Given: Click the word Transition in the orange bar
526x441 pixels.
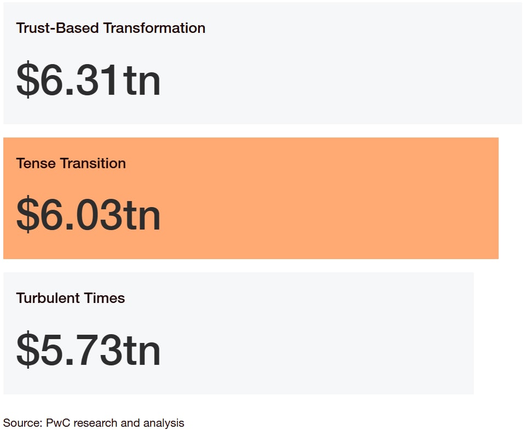Looking at the screenshot, I should (x=93, y=163).
